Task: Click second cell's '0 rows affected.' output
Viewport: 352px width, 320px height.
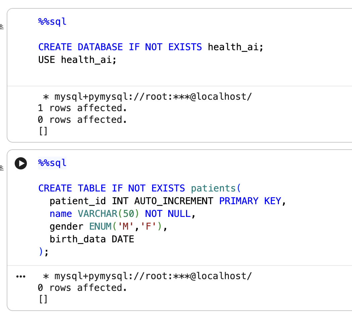Action: [82, 288]
